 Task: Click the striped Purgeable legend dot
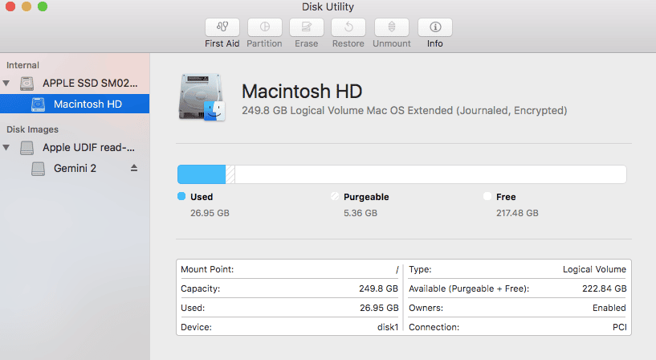[x=335, y=196]
